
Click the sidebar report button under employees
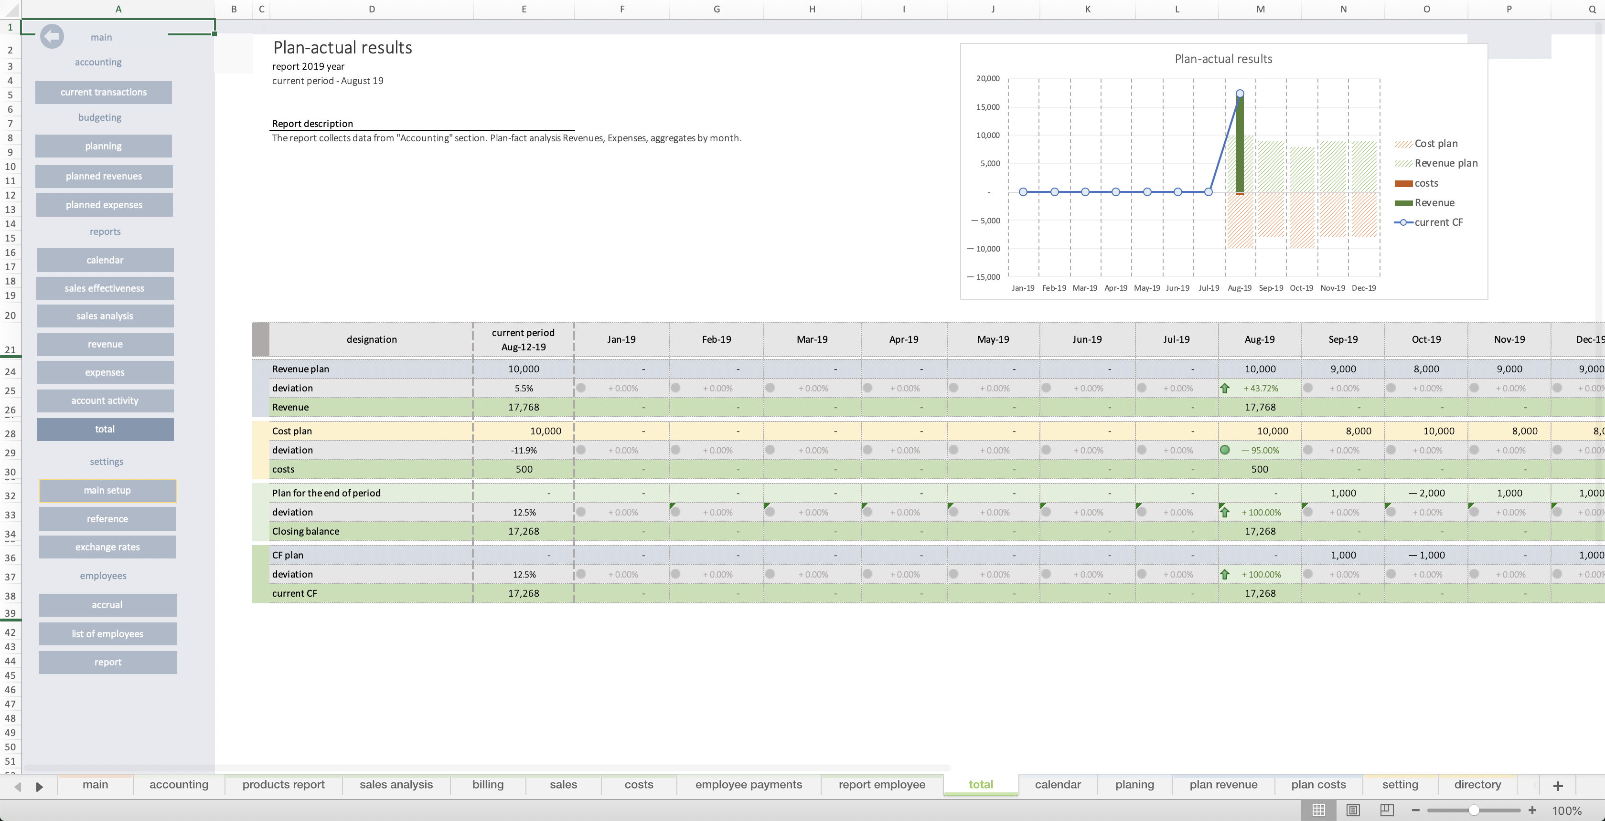[107, 662]
